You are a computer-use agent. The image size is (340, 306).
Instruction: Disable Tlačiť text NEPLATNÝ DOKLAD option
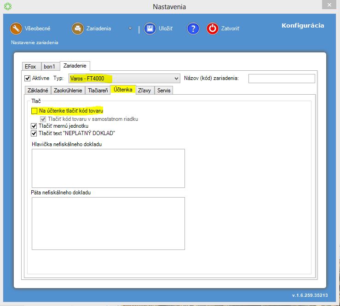34,133
